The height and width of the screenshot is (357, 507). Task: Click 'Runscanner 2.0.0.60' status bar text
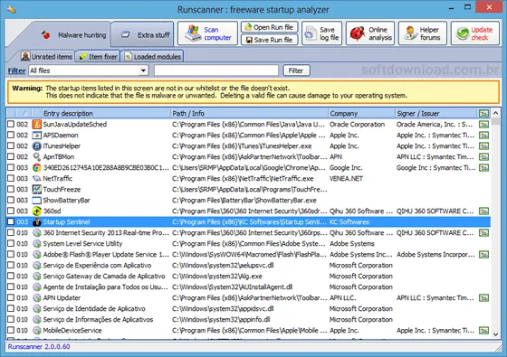click(39, 347)
